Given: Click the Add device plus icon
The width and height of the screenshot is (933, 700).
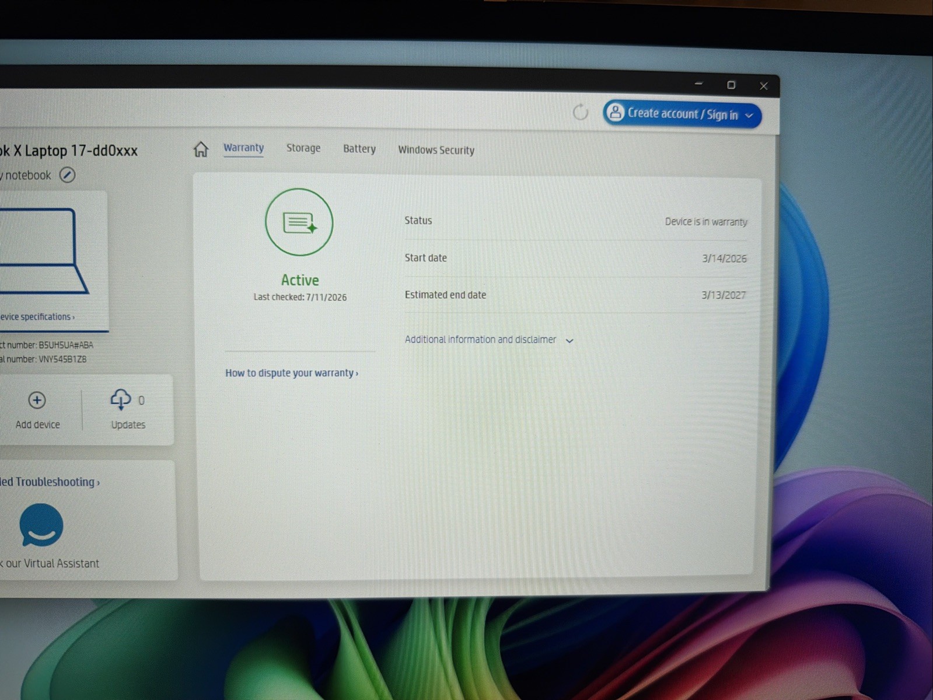Looking at the screenshot, I should (37, 400).
